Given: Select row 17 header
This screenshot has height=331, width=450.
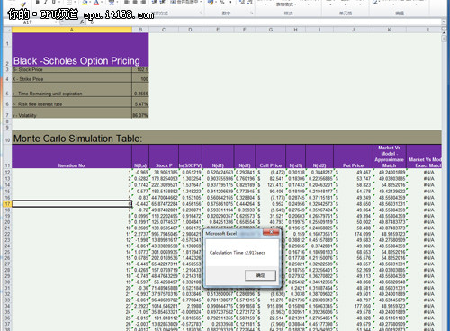Looking at the screenshot, I should [7, 204].
